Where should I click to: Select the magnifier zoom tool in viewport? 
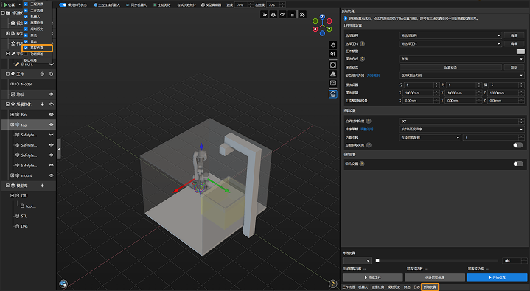click(x=333, y=54)
